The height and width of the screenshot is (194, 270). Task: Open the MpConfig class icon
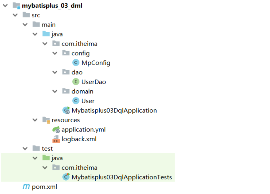click(x=76, y=63)
